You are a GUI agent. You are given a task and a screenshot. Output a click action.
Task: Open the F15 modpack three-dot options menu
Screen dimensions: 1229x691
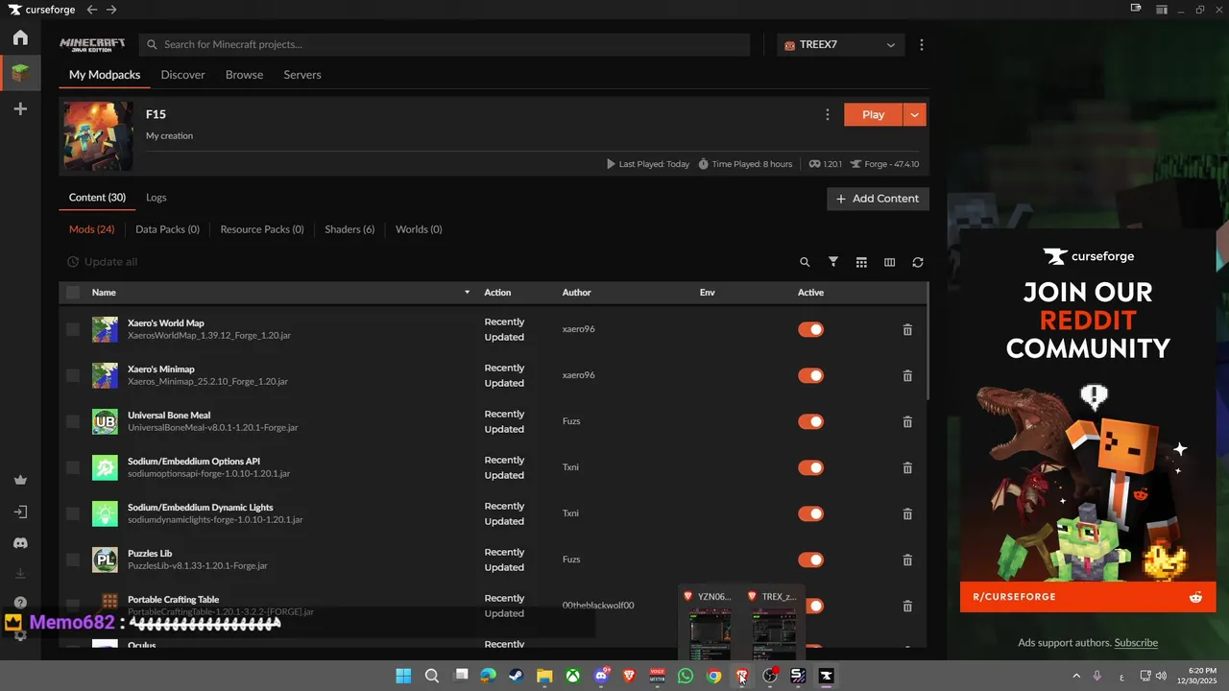828,115
